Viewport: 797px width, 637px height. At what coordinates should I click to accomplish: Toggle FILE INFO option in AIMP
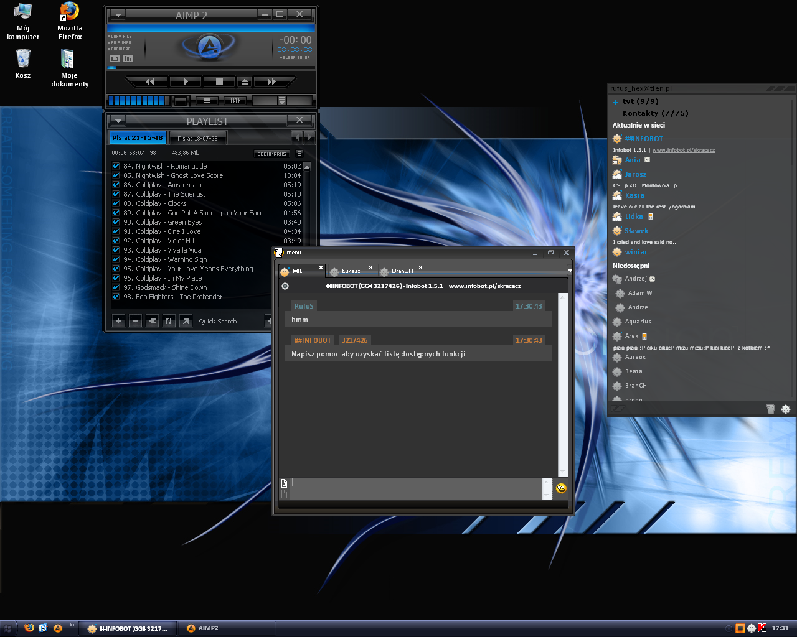point(120,43)
